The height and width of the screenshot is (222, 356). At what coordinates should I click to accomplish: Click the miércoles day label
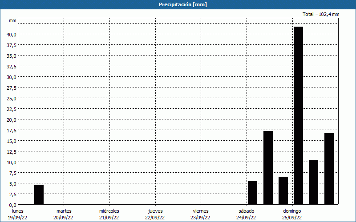109,211
